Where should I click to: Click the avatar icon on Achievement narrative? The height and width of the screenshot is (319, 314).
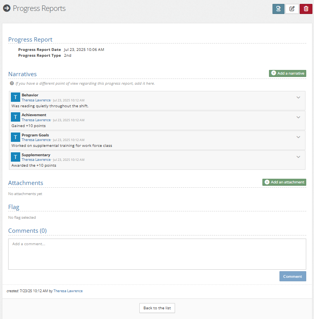point(16,117)
